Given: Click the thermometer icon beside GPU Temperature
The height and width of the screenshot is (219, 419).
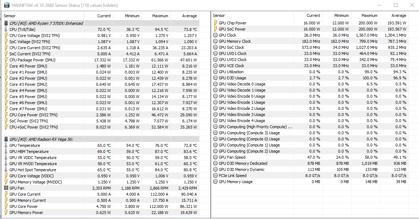Looking at the screenshot, I should pyautogui.click(x=6, y=145).
